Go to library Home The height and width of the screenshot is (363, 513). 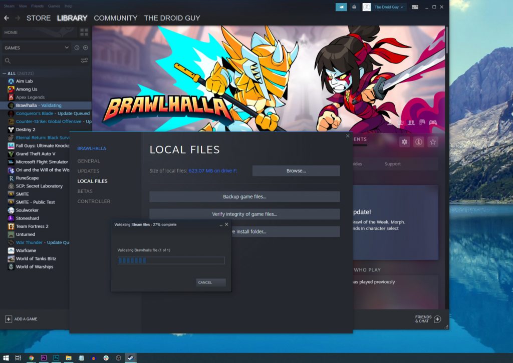[x=11, y=32]
